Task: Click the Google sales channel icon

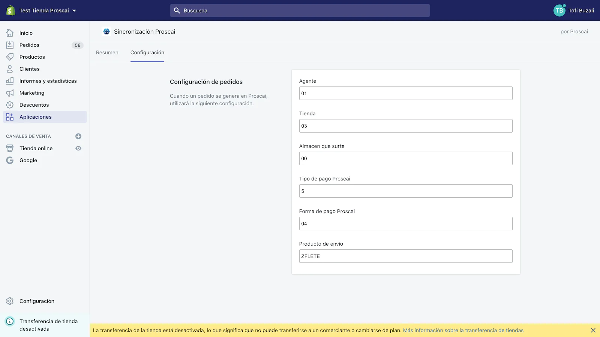Action: click(10, 160)
